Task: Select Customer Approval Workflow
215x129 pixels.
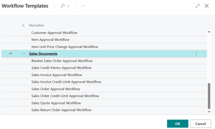Action: point(54,33)
